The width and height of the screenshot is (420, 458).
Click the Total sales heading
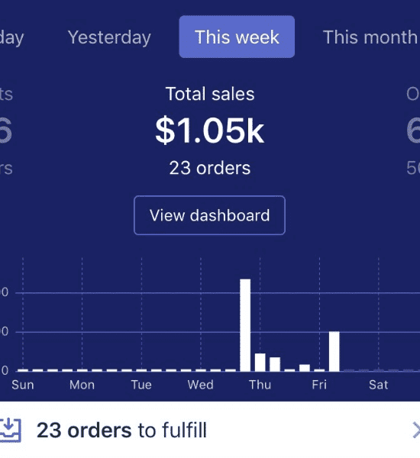tap(210, 94)
